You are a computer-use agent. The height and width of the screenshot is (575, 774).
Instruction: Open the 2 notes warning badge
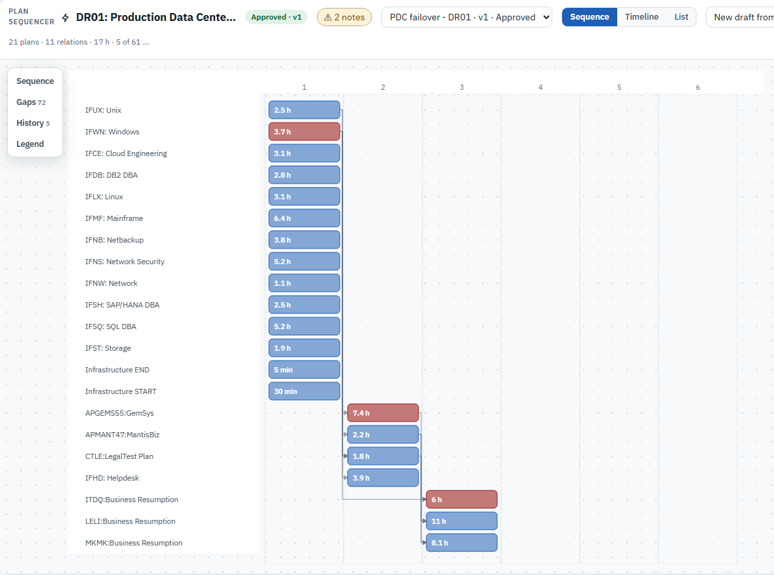344,17
